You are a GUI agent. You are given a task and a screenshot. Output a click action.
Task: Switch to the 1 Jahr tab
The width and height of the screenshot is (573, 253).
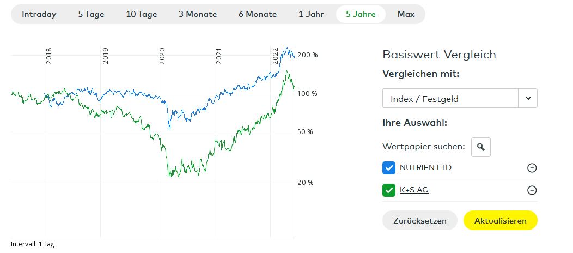click(311, 14)
